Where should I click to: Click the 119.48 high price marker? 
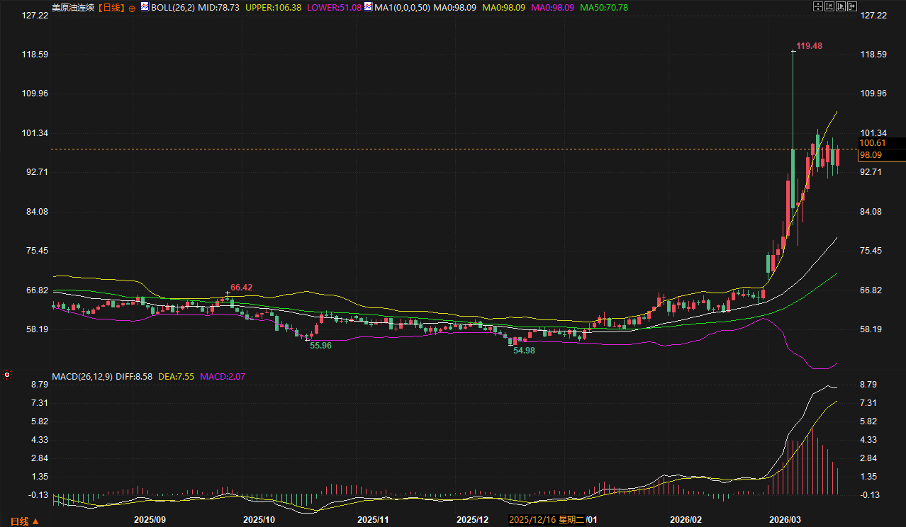click(809, 46)
